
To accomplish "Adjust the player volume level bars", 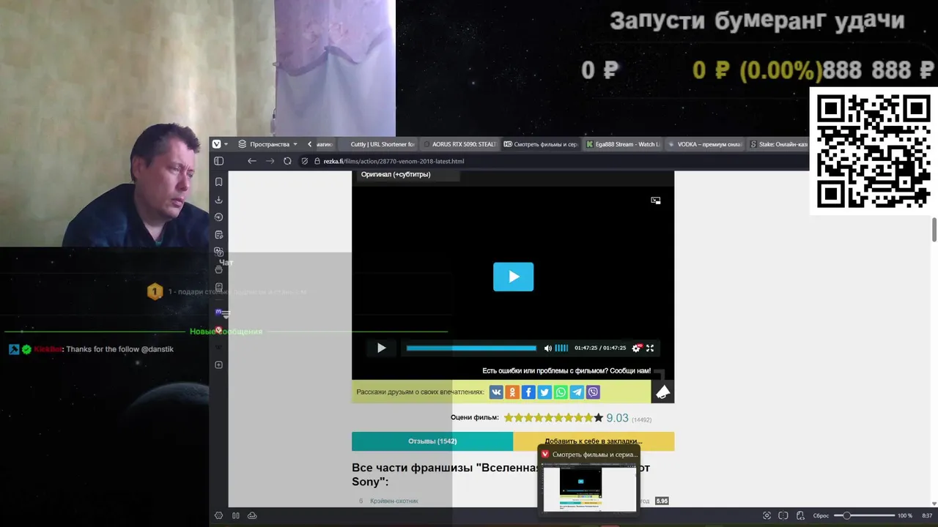I will point(561,348).
